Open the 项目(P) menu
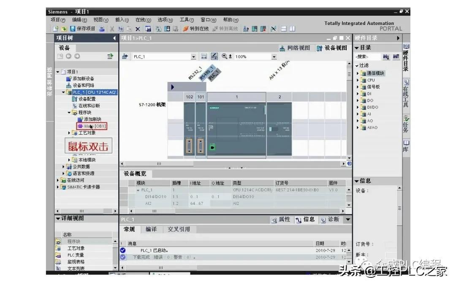 pyautogui.click(x=58, y=20)
